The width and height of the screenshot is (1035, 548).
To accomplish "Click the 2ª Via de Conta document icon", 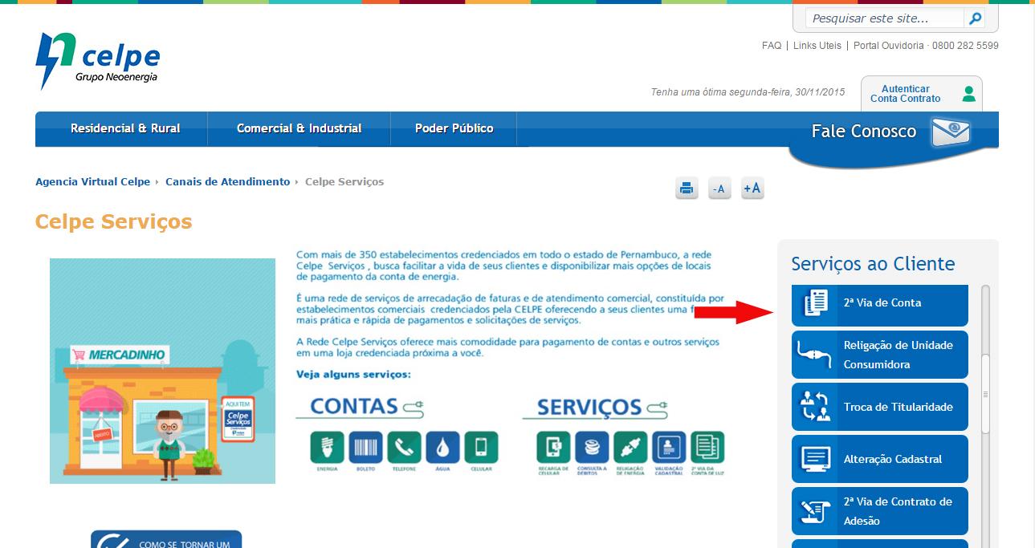I will pyautogui.click(x=815, y=304).
